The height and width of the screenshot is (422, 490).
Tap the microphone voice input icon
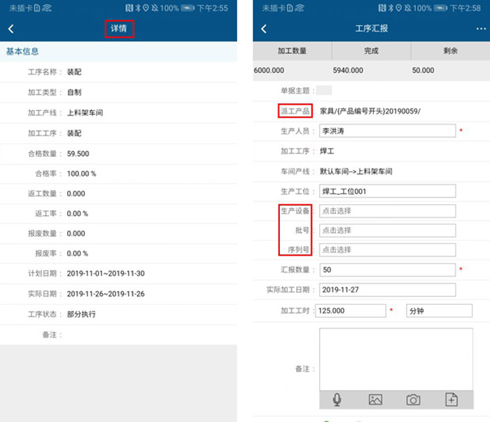coord(337,399)
